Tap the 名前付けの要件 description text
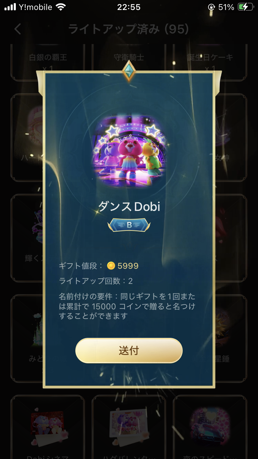Screen dimensions: 258x459 tap(127, 306)
